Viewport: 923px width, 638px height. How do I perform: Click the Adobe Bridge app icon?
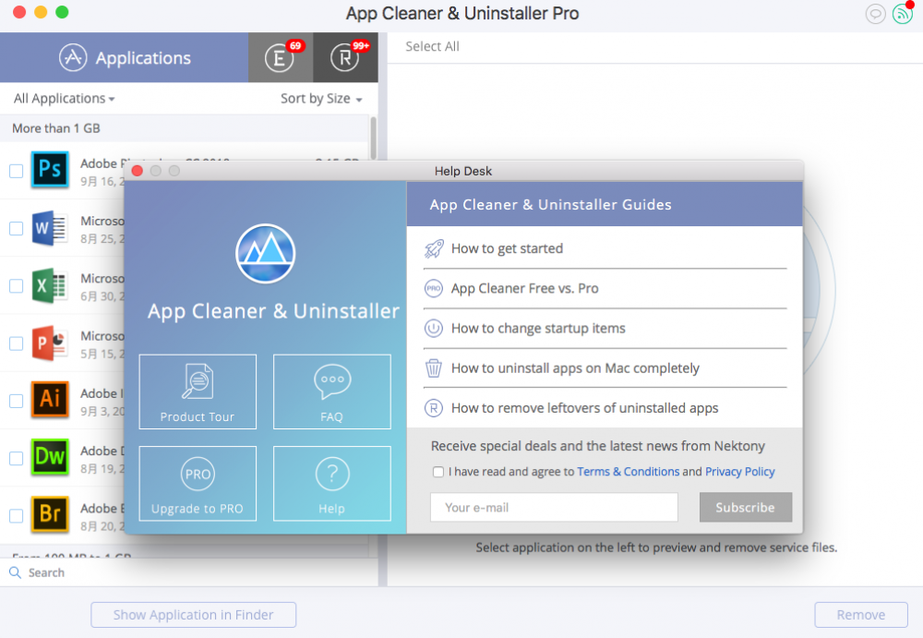(50, 515)
